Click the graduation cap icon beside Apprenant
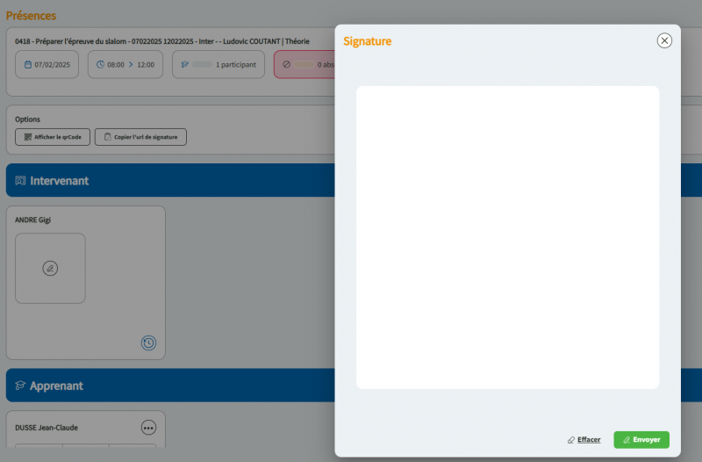The height and width of the screenshot is (462, 702). click(x=20, y=386)
